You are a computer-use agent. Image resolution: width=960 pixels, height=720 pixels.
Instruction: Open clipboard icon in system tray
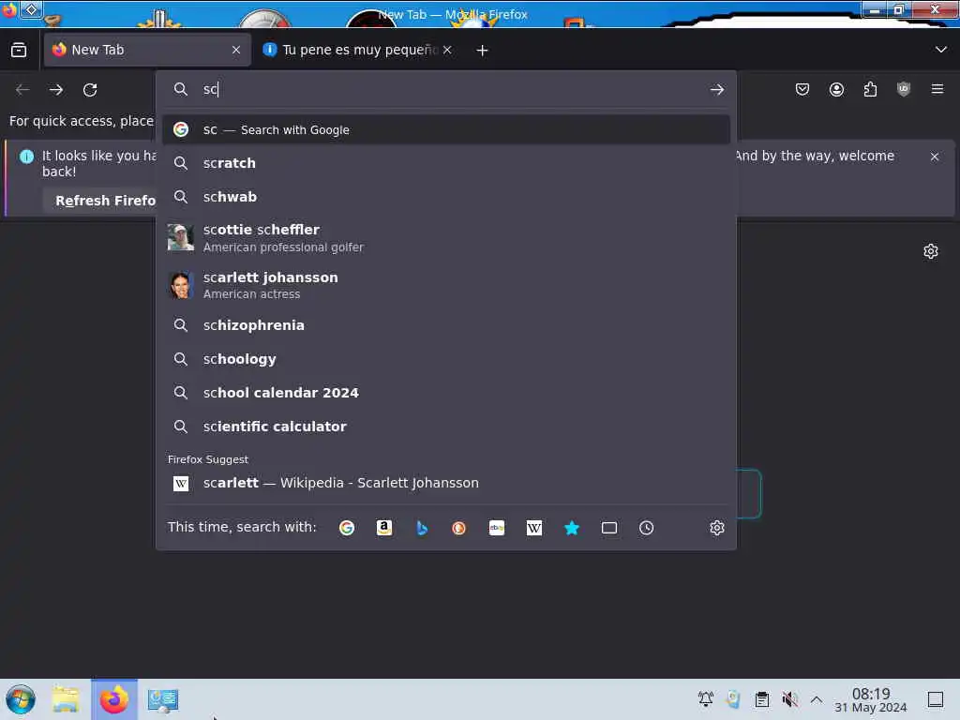pos(761,698)
